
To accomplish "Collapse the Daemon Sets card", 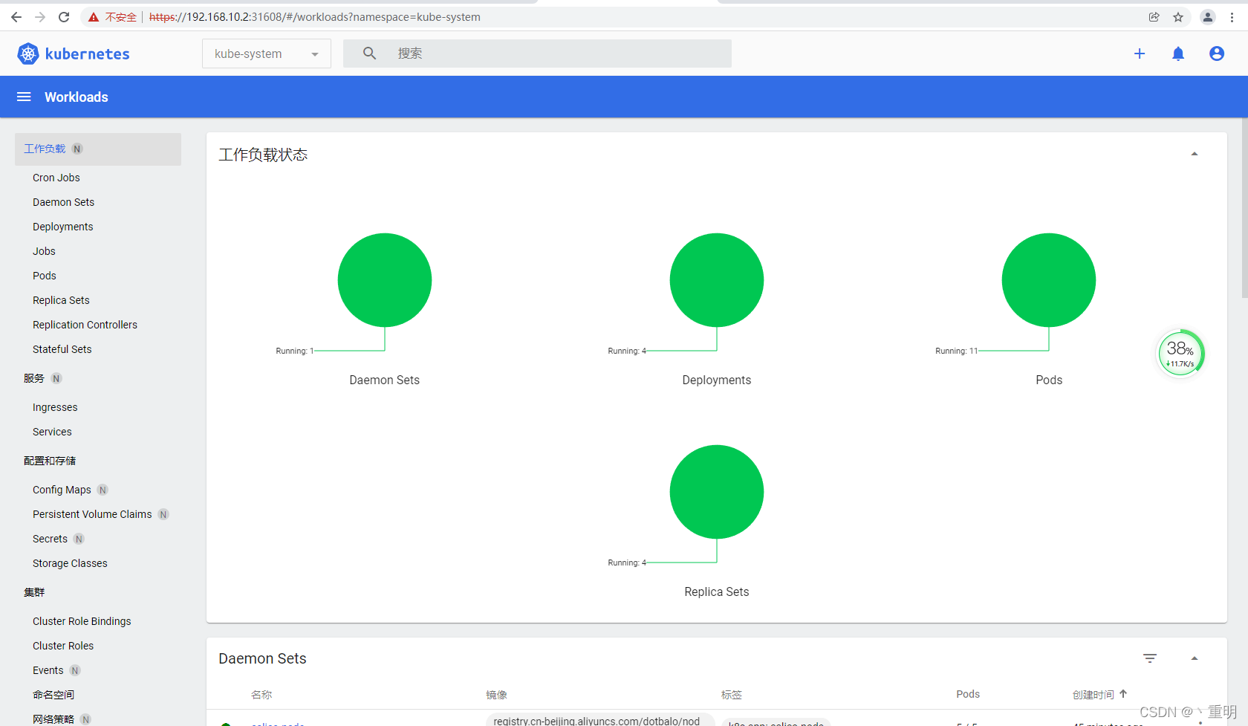I will coord(1195,658).
